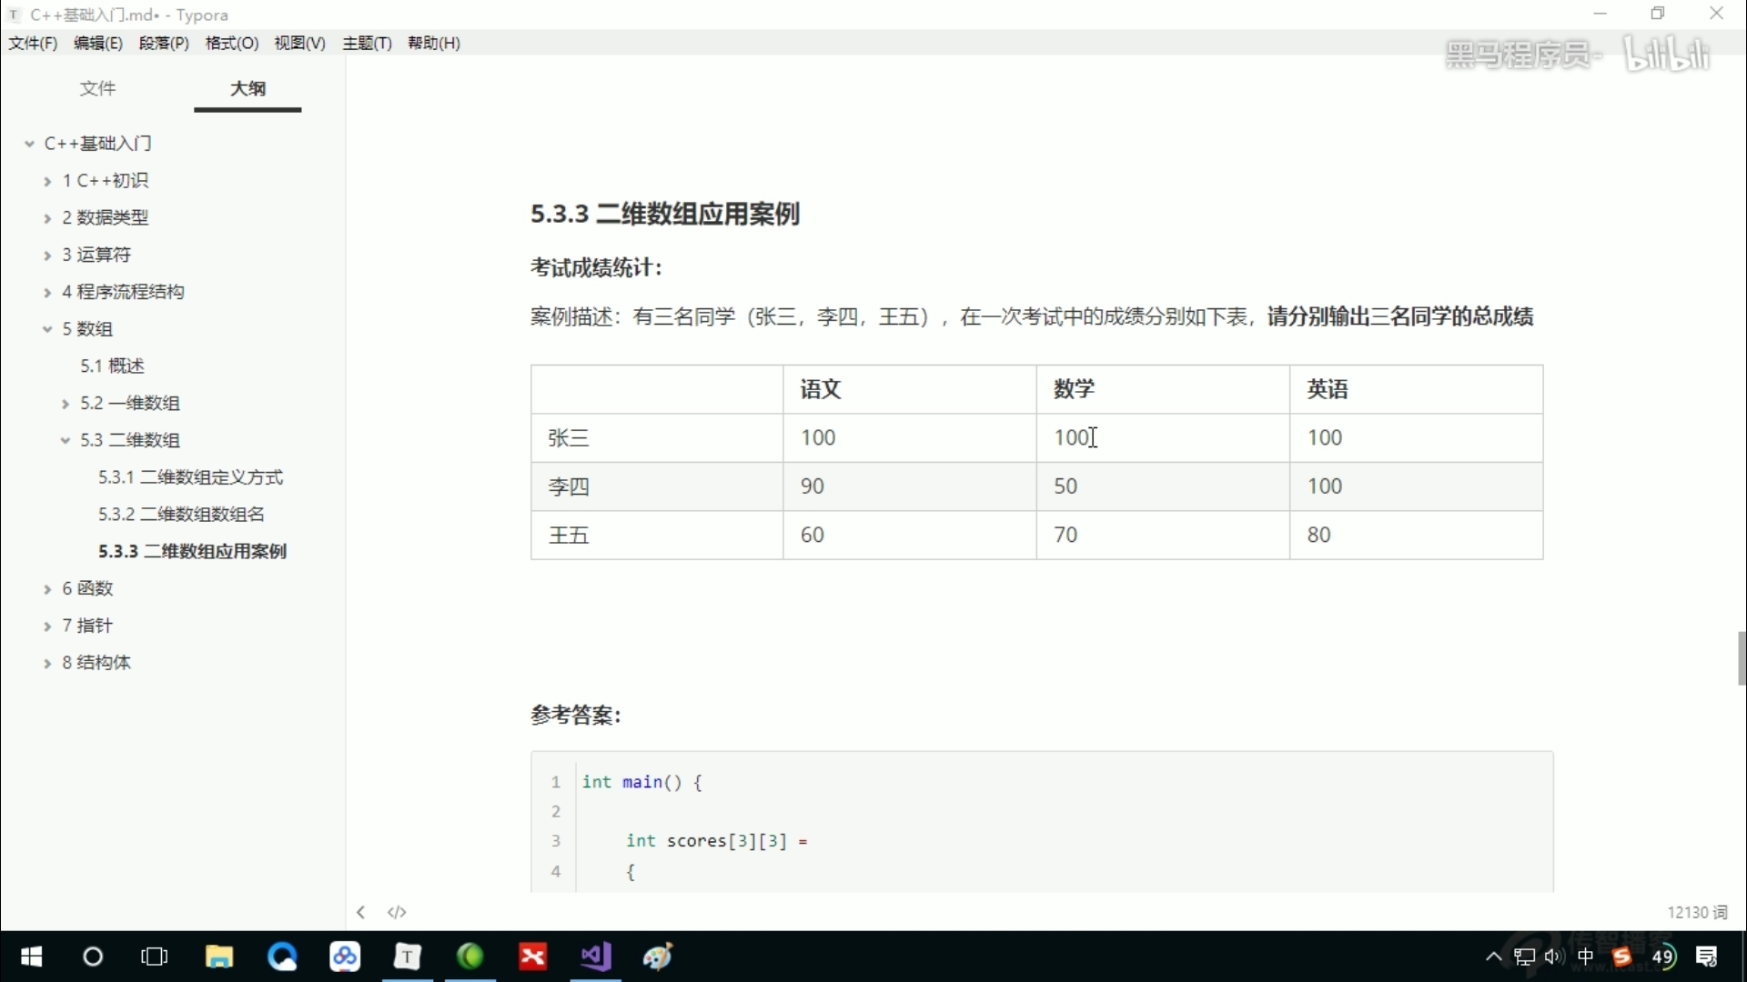Open Task View from the taskbar
This screenshot has height=982, width=1747.
[x=154, y=957]
